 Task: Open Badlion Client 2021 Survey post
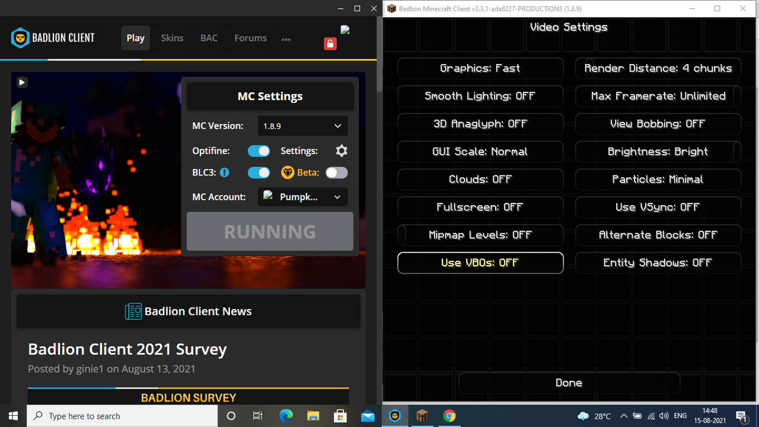pos(127,349)
